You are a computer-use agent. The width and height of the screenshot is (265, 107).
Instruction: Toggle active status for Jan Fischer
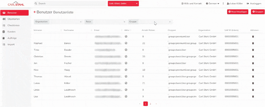126,63
